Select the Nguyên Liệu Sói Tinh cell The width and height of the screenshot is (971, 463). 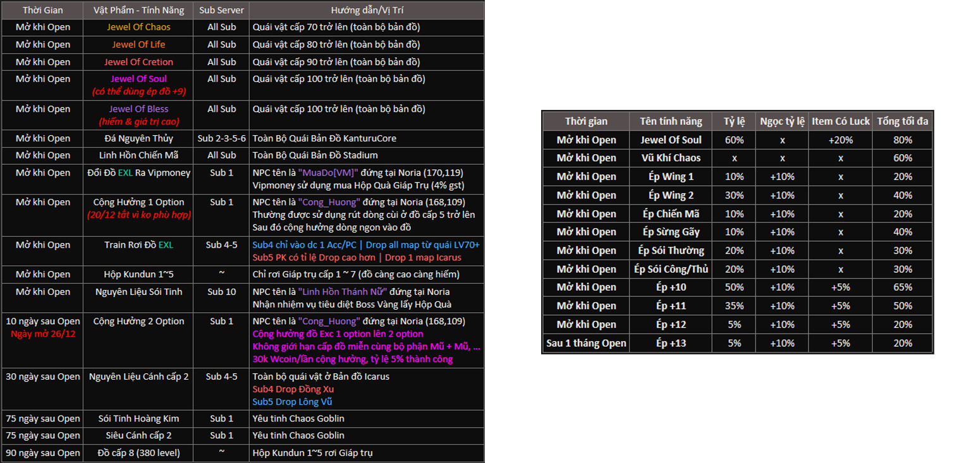pyautogui.click(x=138, y=292)
